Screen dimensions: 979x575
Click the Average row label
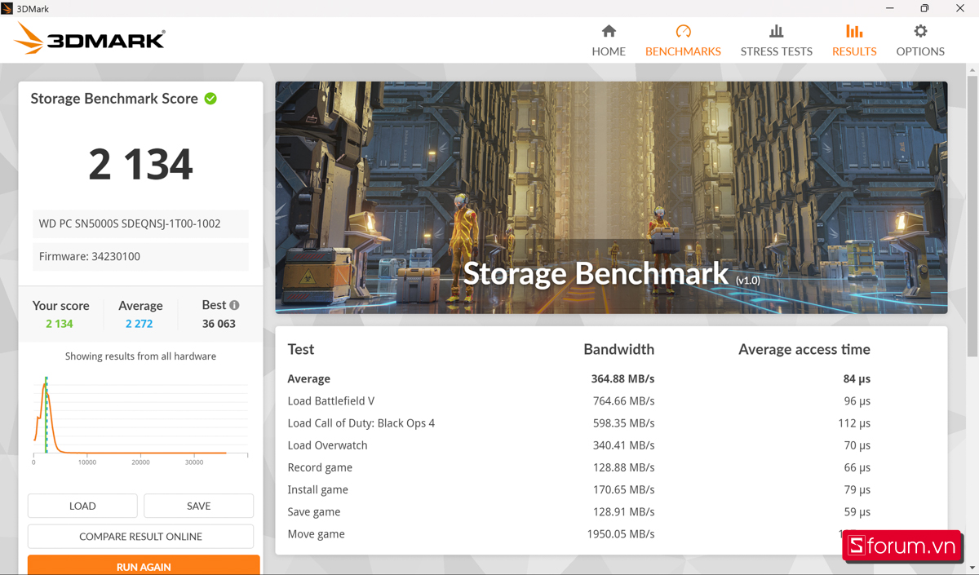point(308,378)
